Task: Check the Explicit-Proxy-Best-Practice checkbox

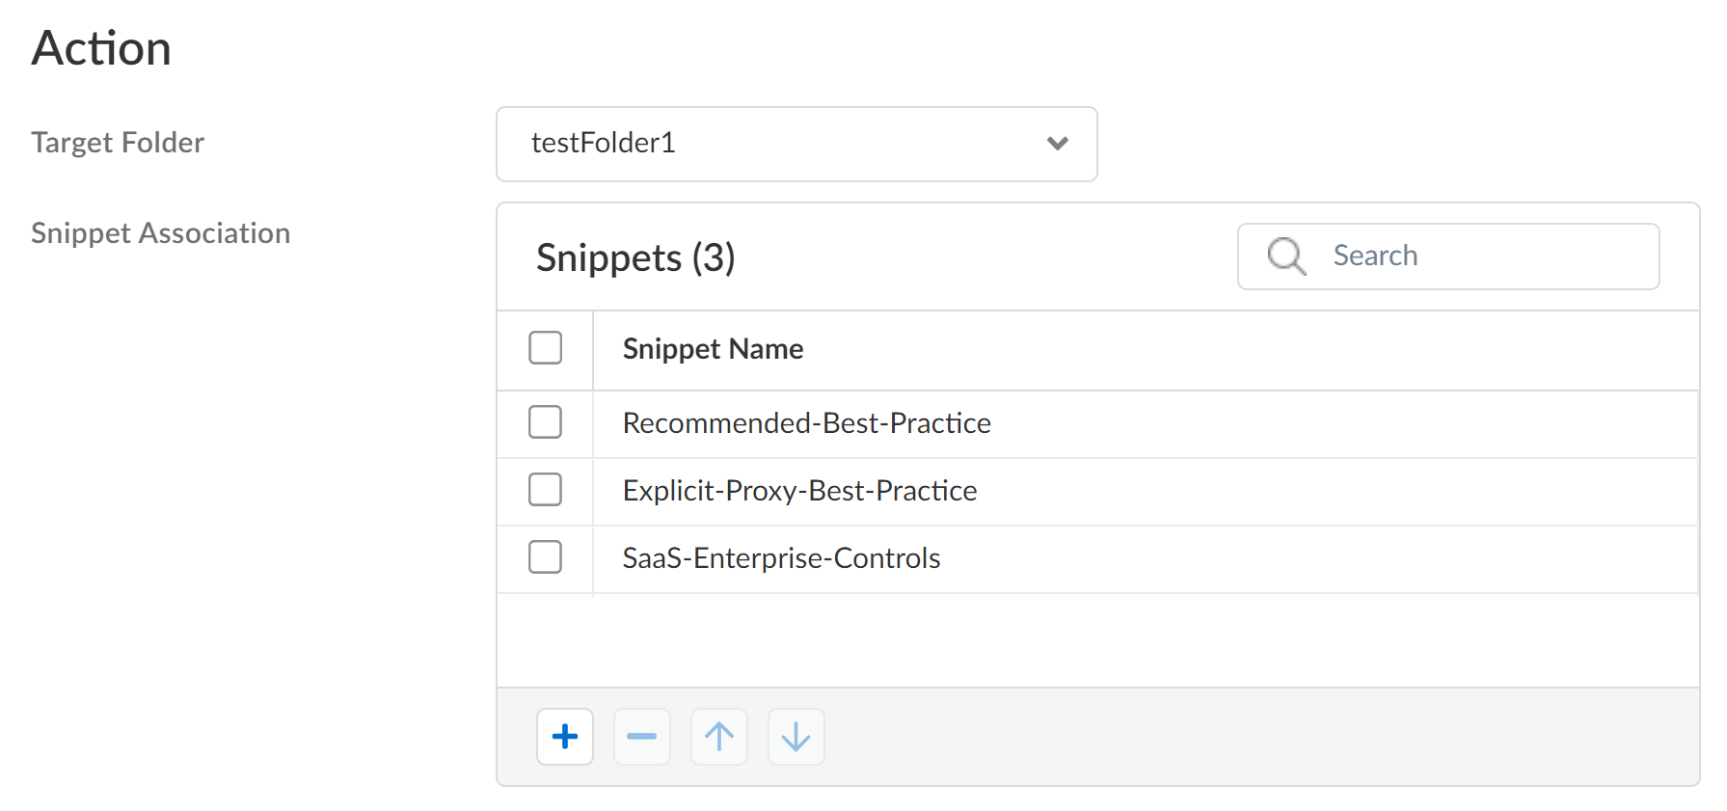Action: pyautogui.click(x=545, y=490)
